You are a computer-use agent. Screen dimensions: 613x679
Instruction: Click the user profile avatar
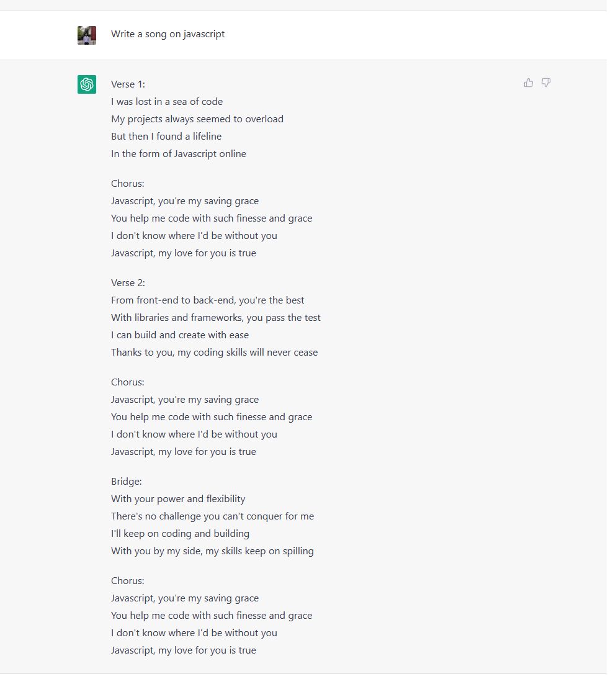pyautogui.click(x=88, y=35)
